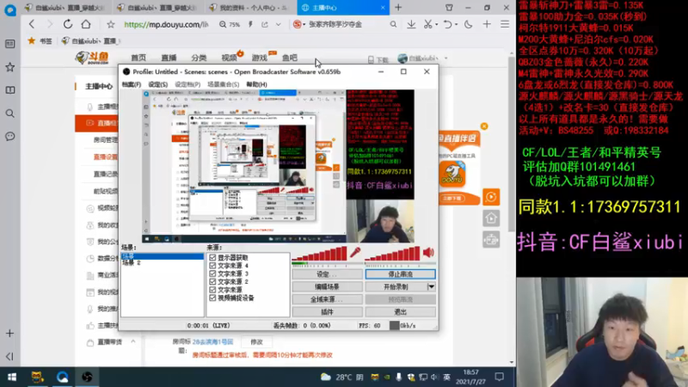Screen dimensions: 688x387
Task: Open dropdown arrow beside address bar share icon
Action: point(278,25)
